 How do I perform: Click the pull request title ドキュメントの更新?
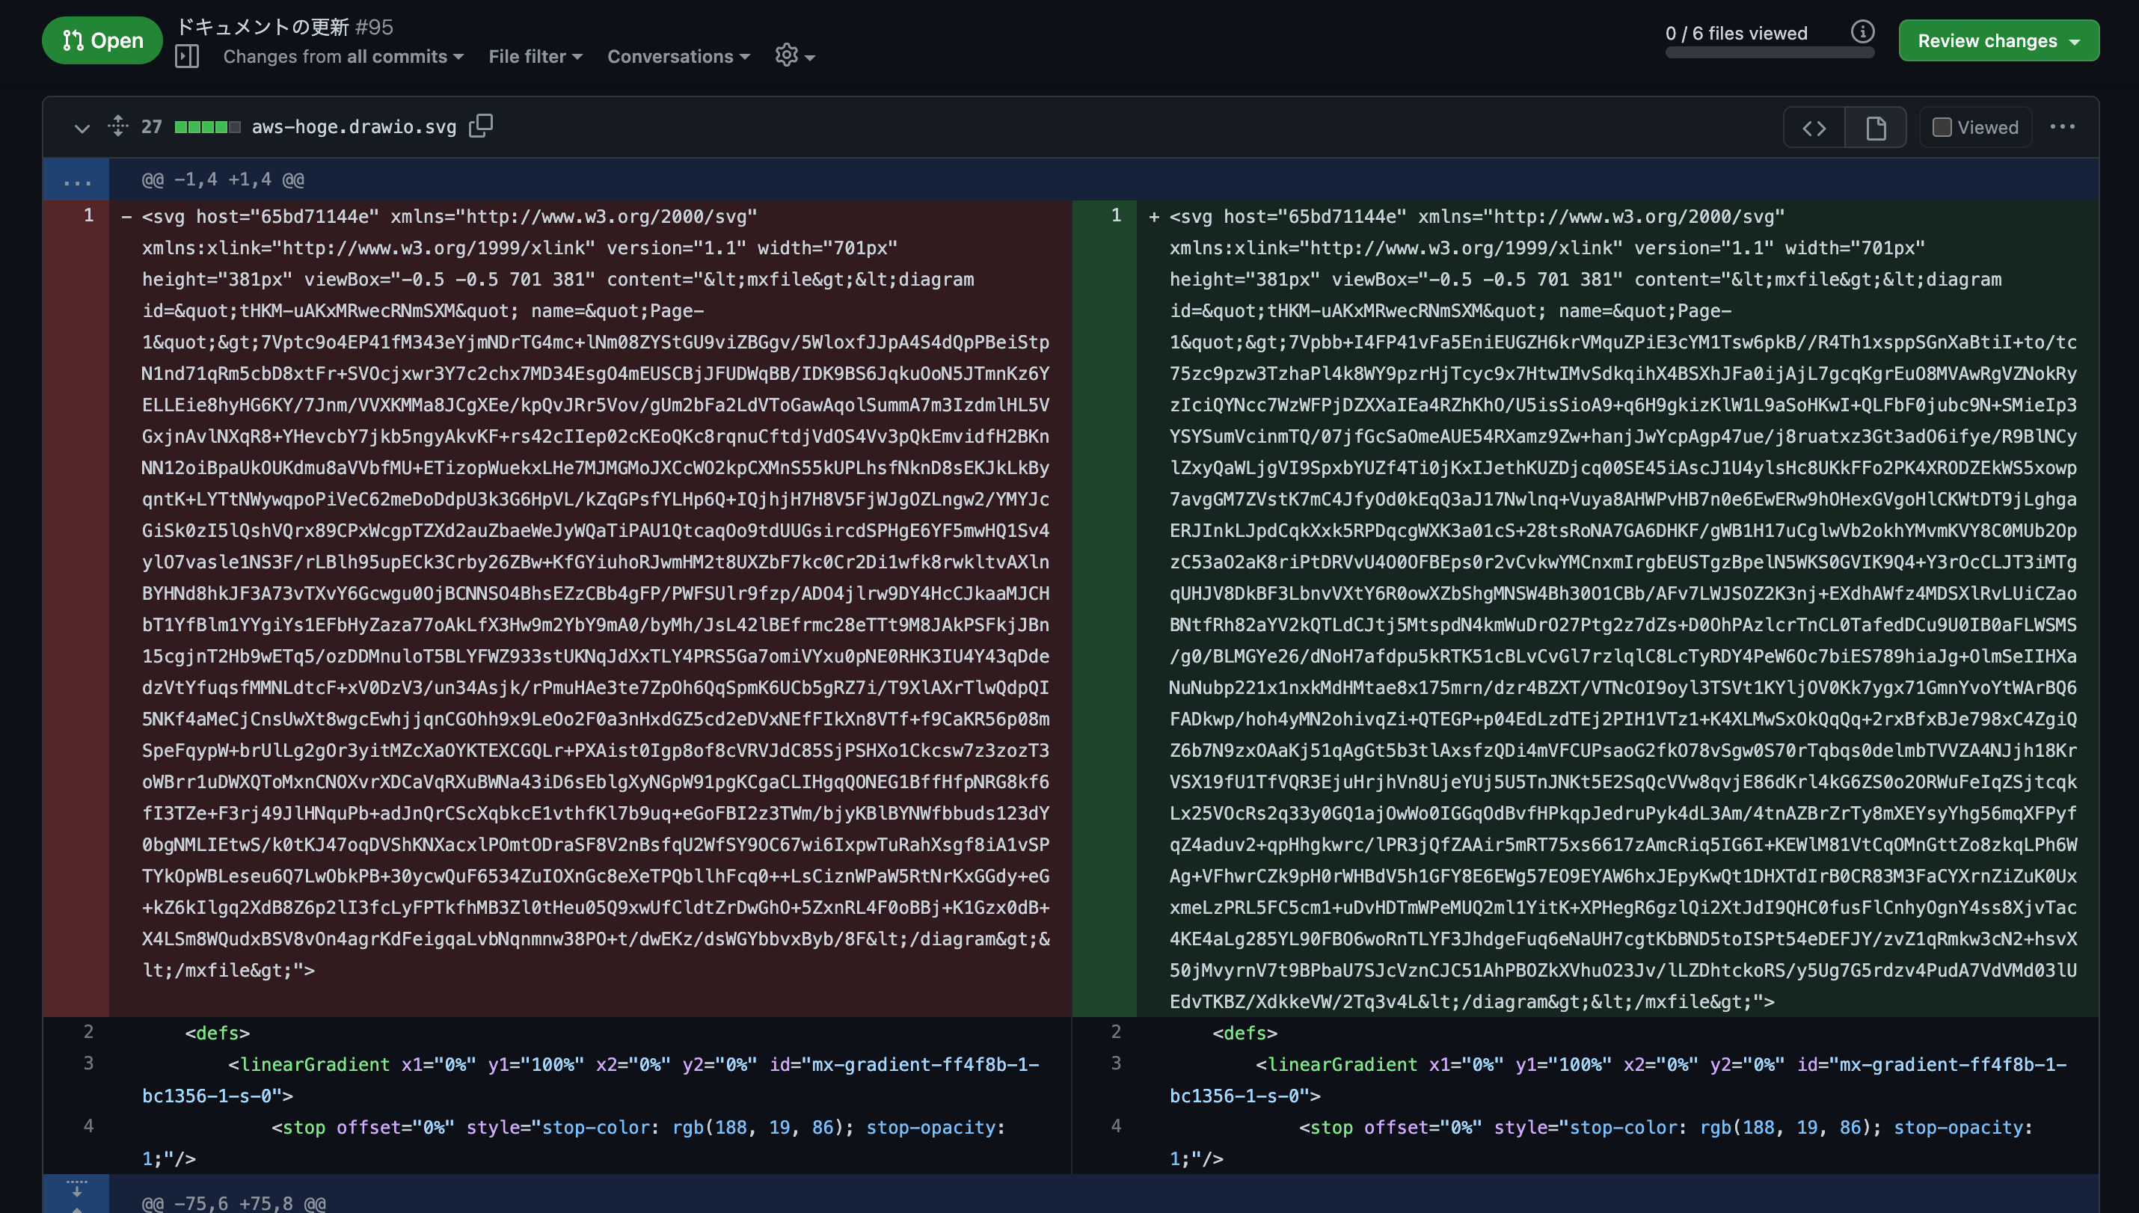click(x=263, y=27)
